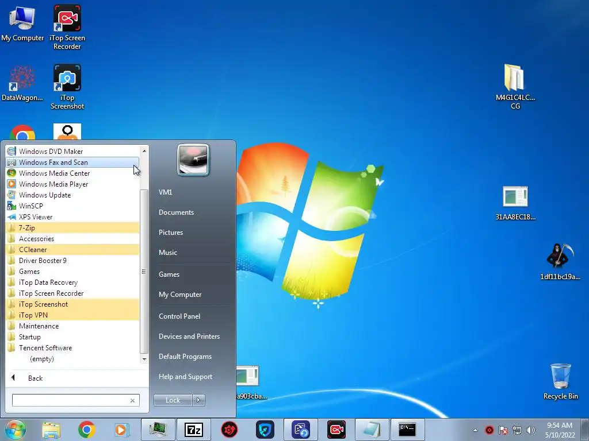Open DataWagon desktop shortcut
This screenshot has width=589, height=441.
tap(22, 84)
